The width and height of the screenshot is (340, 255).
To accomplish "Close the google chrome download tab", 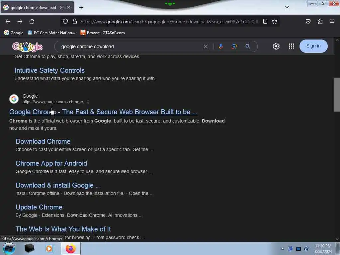I will pos(69,7).
